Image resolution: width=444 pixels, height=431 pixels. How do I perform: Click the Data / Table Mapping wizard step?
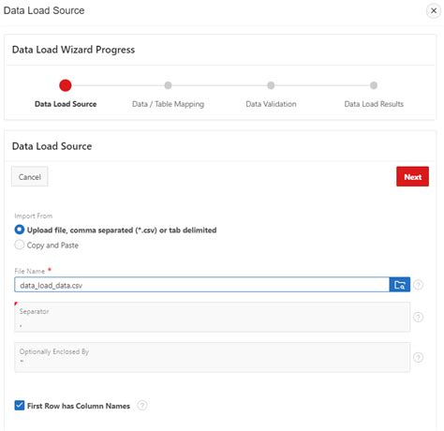(x=168, y=95)
